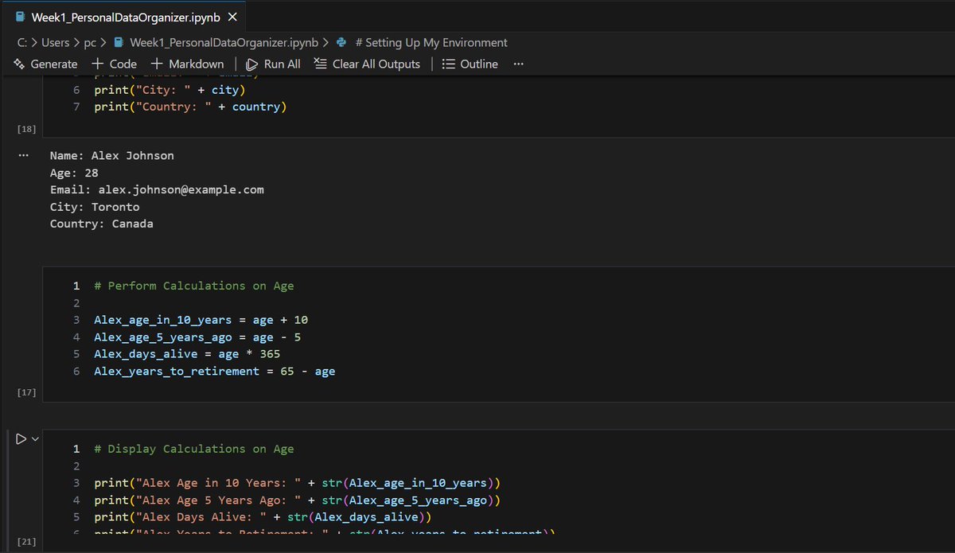Click the Alex_days_alive = age * 365 line

(x=187, y=354)
